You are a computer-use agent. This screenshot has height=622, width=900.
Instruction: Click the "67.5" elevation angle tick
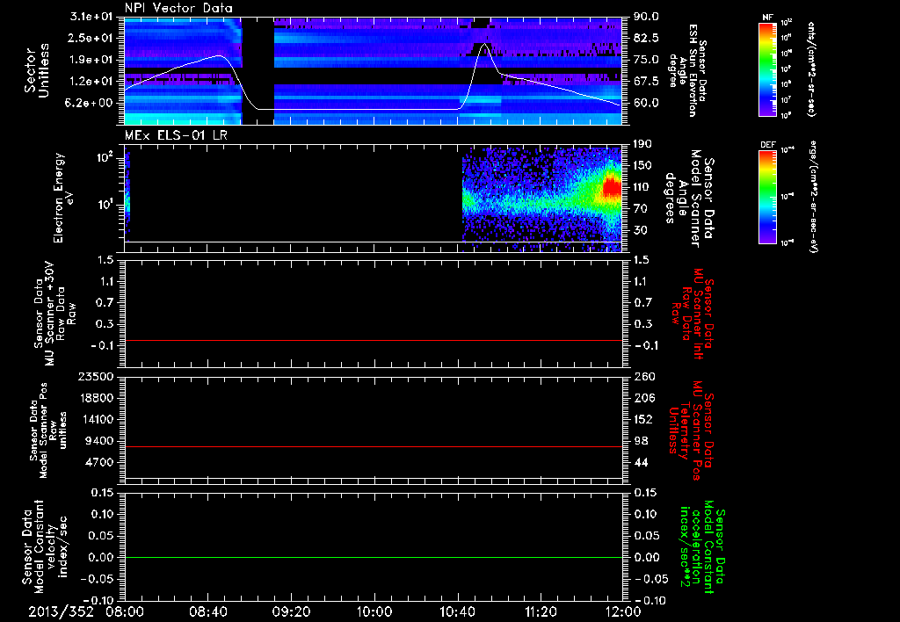(x=646, y=82)
